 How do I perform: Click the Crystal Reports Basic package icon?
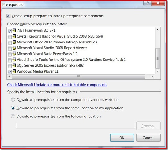pos(15,36)
